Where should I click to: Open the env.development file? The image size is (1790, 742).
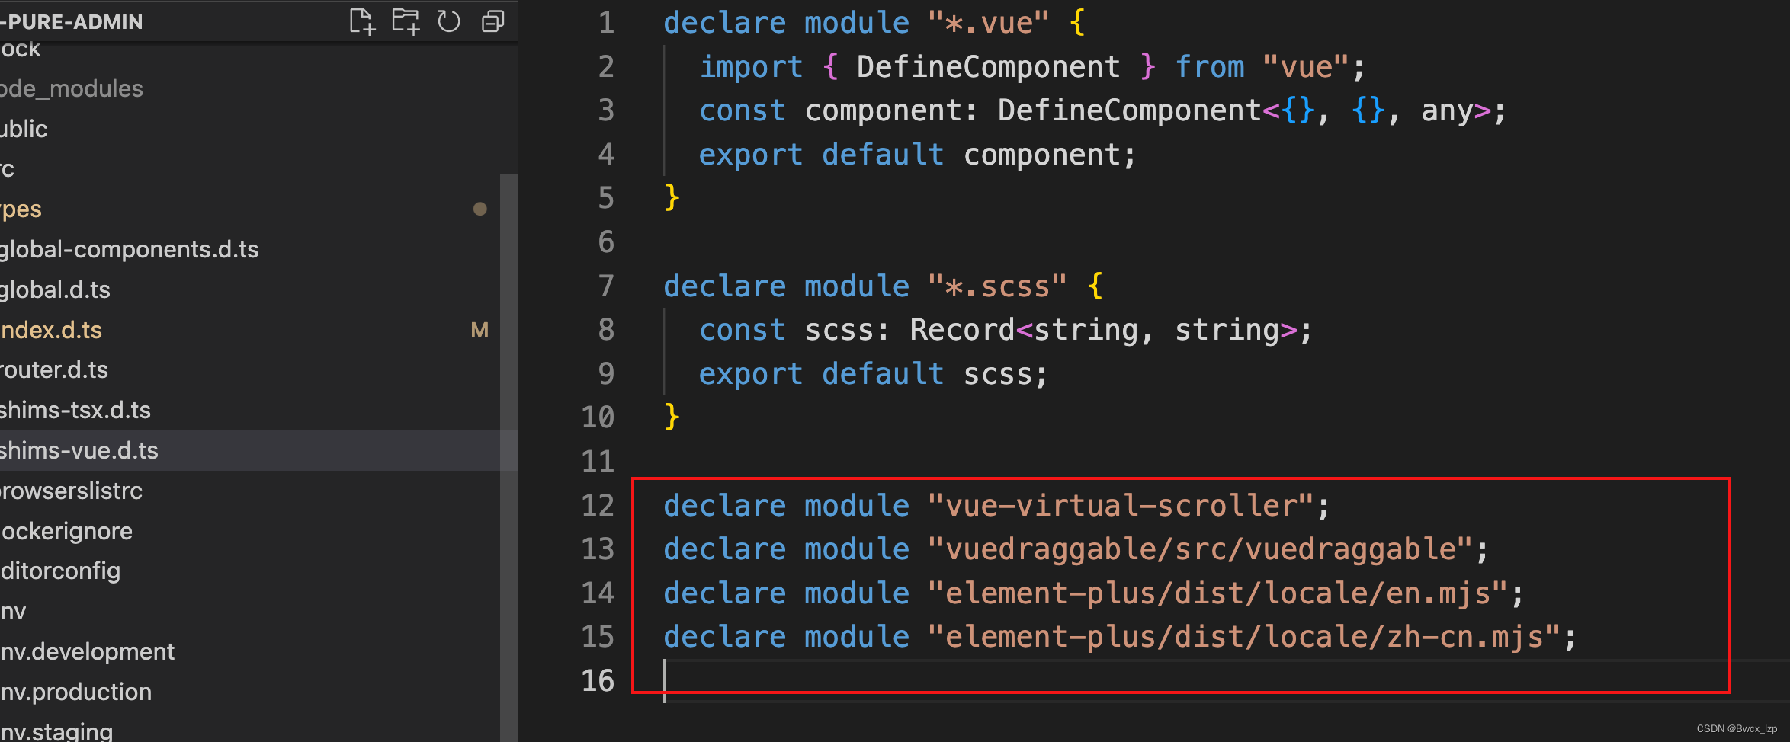[87, 651]
